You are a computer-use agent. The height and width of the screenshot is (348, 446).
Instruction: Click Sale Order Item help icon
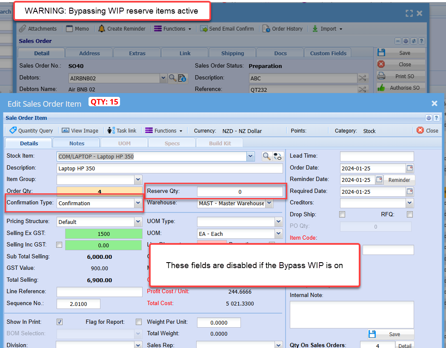(x=436, y=118)
